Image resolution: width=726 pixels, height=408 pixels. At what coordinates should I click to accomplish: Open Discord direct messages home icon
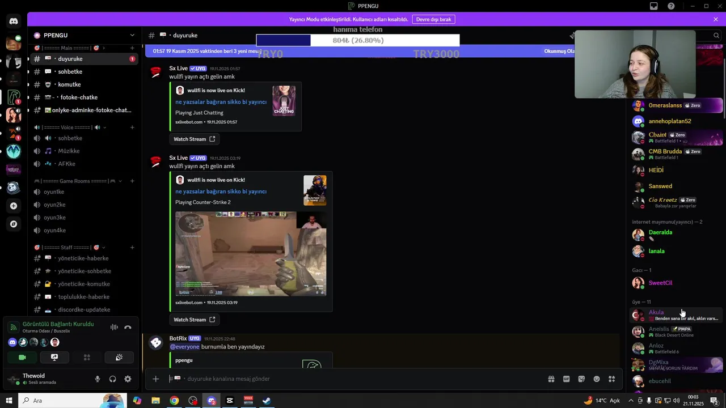pos(14,22)
